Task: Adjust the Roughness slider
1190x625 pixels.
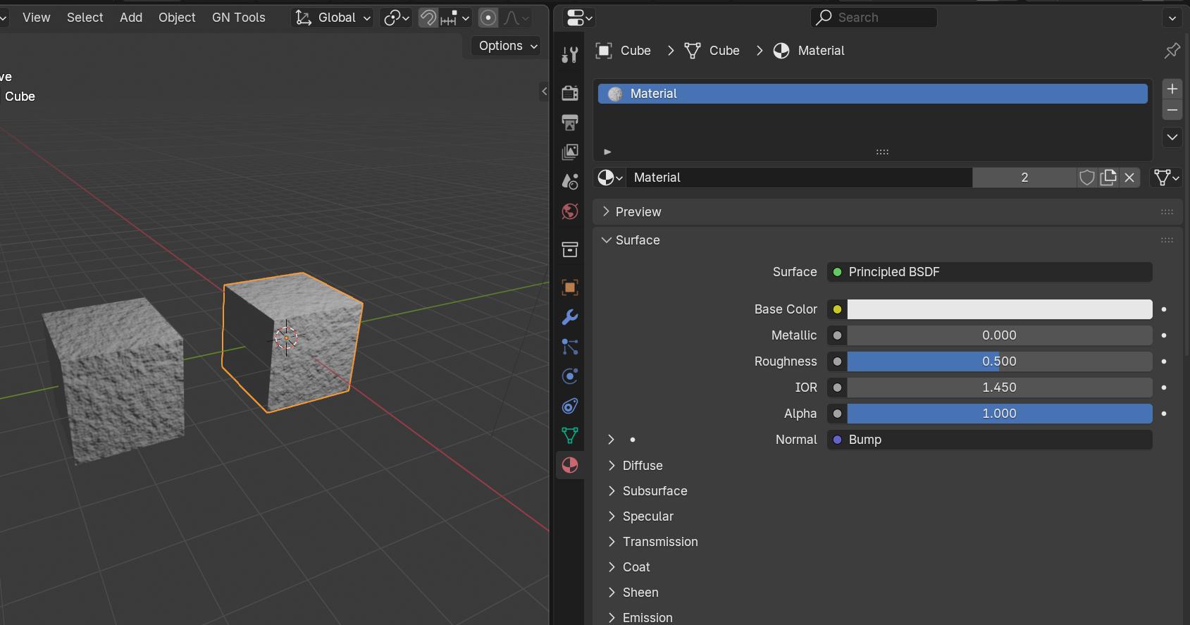Action: point(1000,361)
